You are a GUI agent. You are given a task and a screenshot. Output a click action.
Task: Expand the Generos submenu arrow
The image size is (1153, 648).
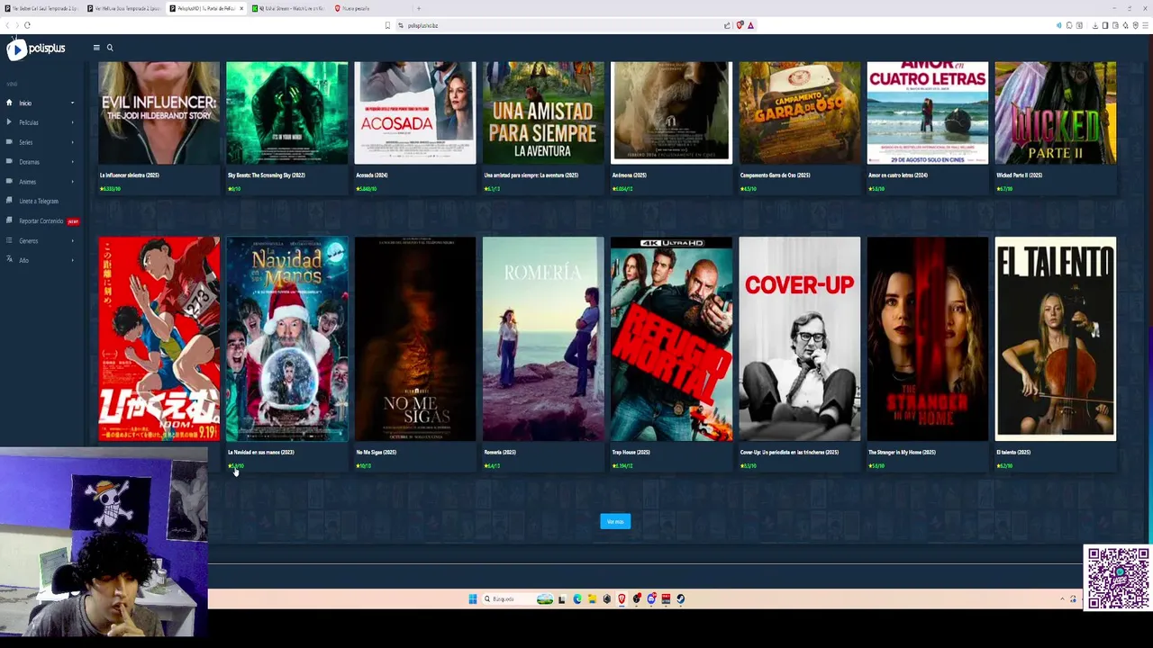pyautogui.click(x=72, y=240)
